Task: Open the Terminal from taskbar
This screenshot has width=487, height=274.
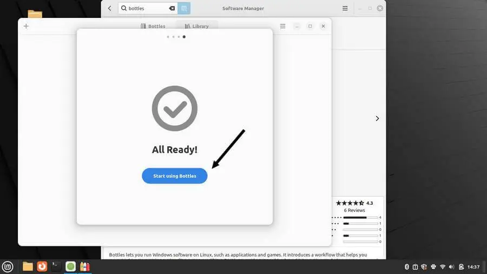Action: point(56,266)
